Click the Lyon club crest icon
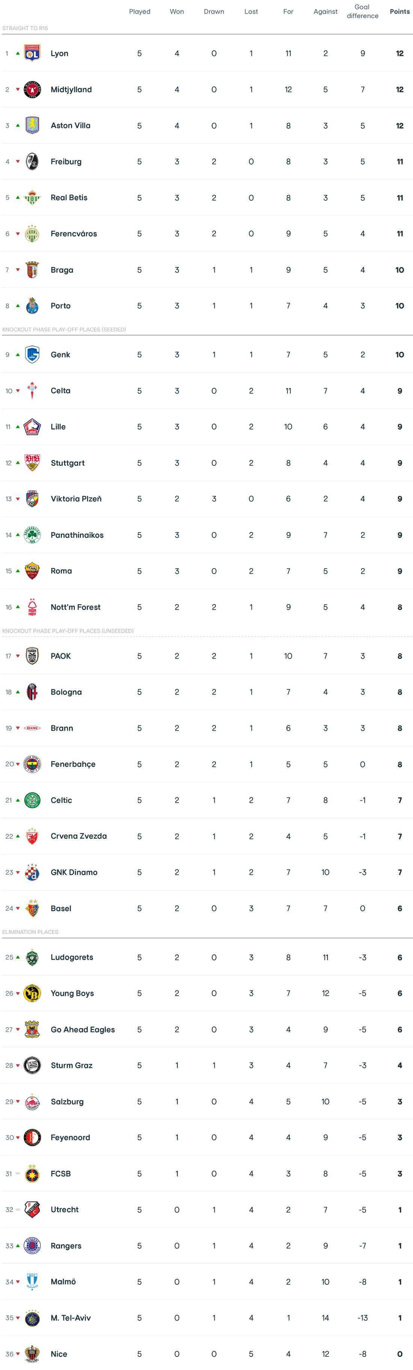413x1370 pixels. pyautogui.click(x=32, y=53)
